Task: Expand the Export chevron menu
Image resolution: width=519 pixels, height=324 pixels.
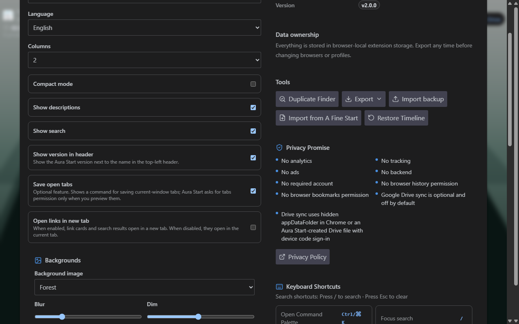Action: [x=379, y=99]
